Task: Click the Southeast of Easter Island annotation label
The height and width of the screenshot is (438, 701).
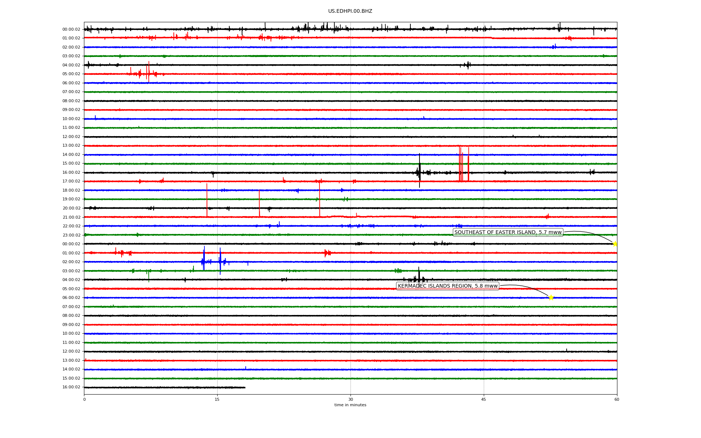Action: coord(507,233)
